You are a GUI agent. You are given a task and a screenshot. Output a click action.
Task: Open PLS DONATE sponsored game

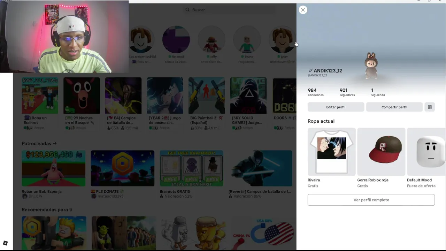(122, 174)
